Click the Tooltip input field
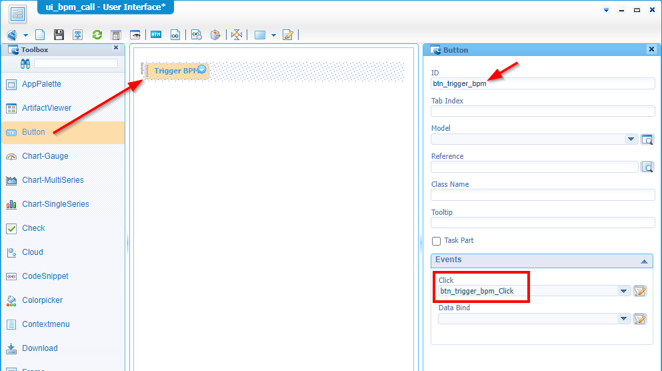Screen dimensions: 662x371 coord(543,223)
